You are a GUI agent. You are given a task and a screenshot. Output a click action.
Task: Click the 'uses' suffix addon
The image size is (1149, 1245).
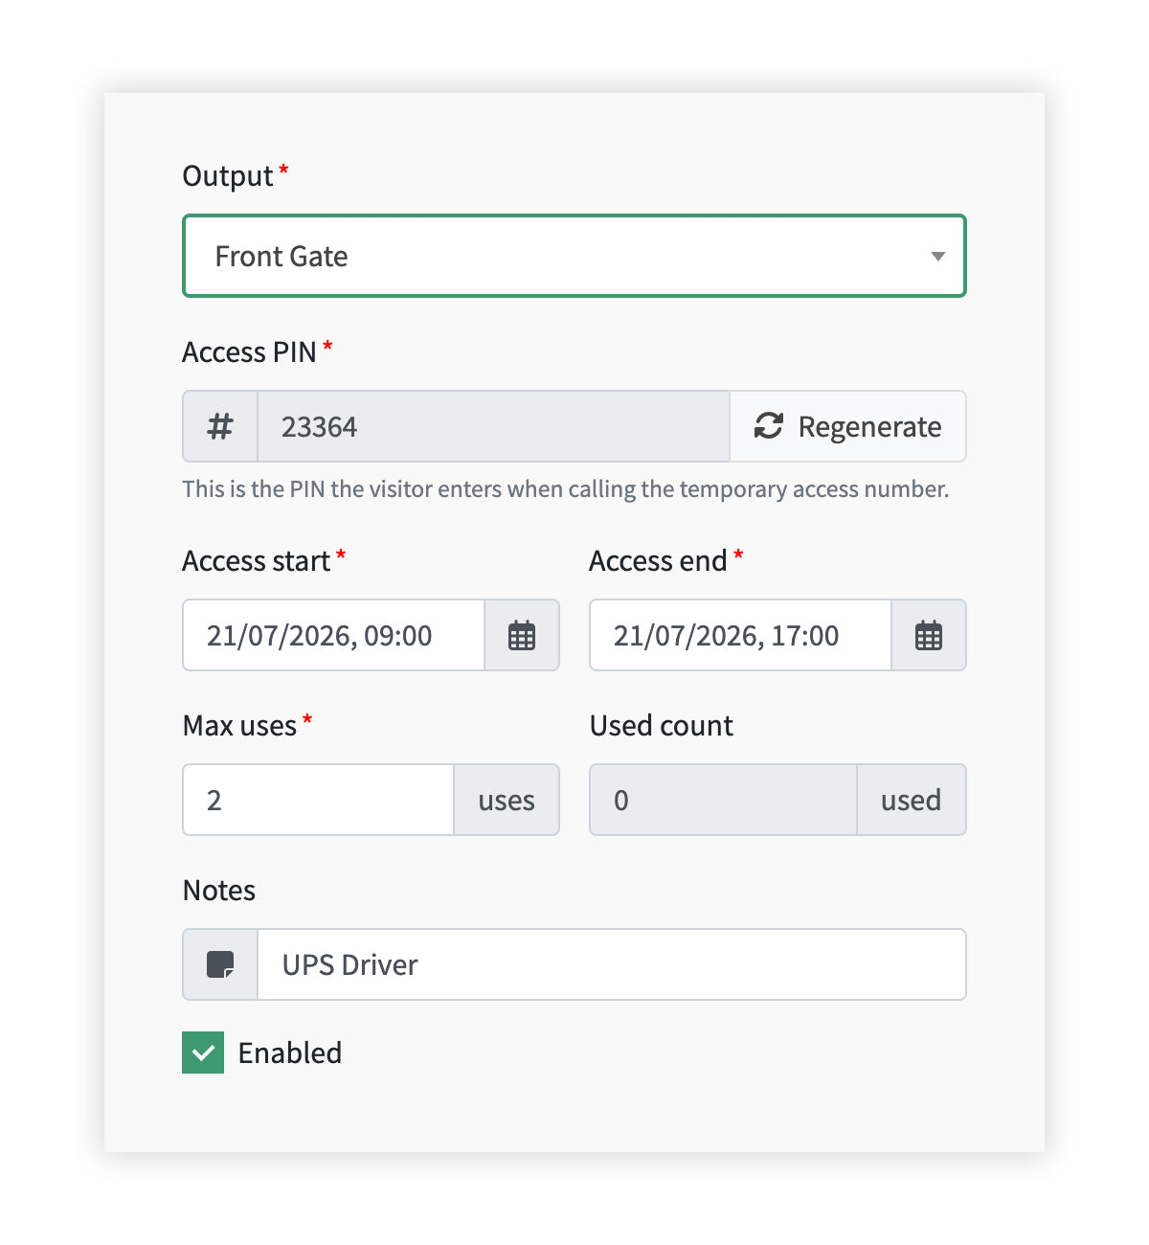[507, 800]
